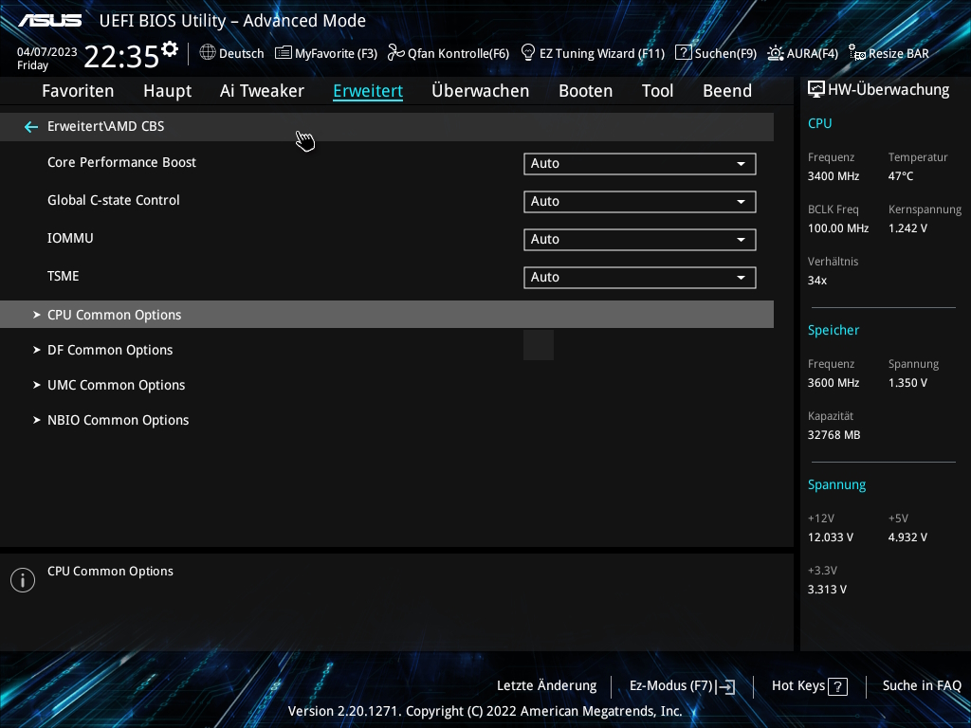Expand CPU Common Options
Screen dimensions: 971x728
pyautogui.click(x=387, y=315)
